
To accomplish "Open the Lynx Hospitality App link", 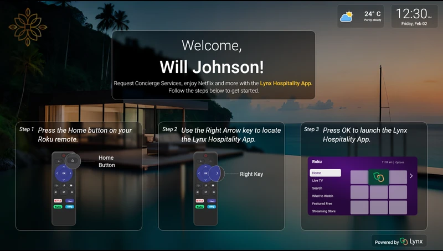I will pos(286,83).
